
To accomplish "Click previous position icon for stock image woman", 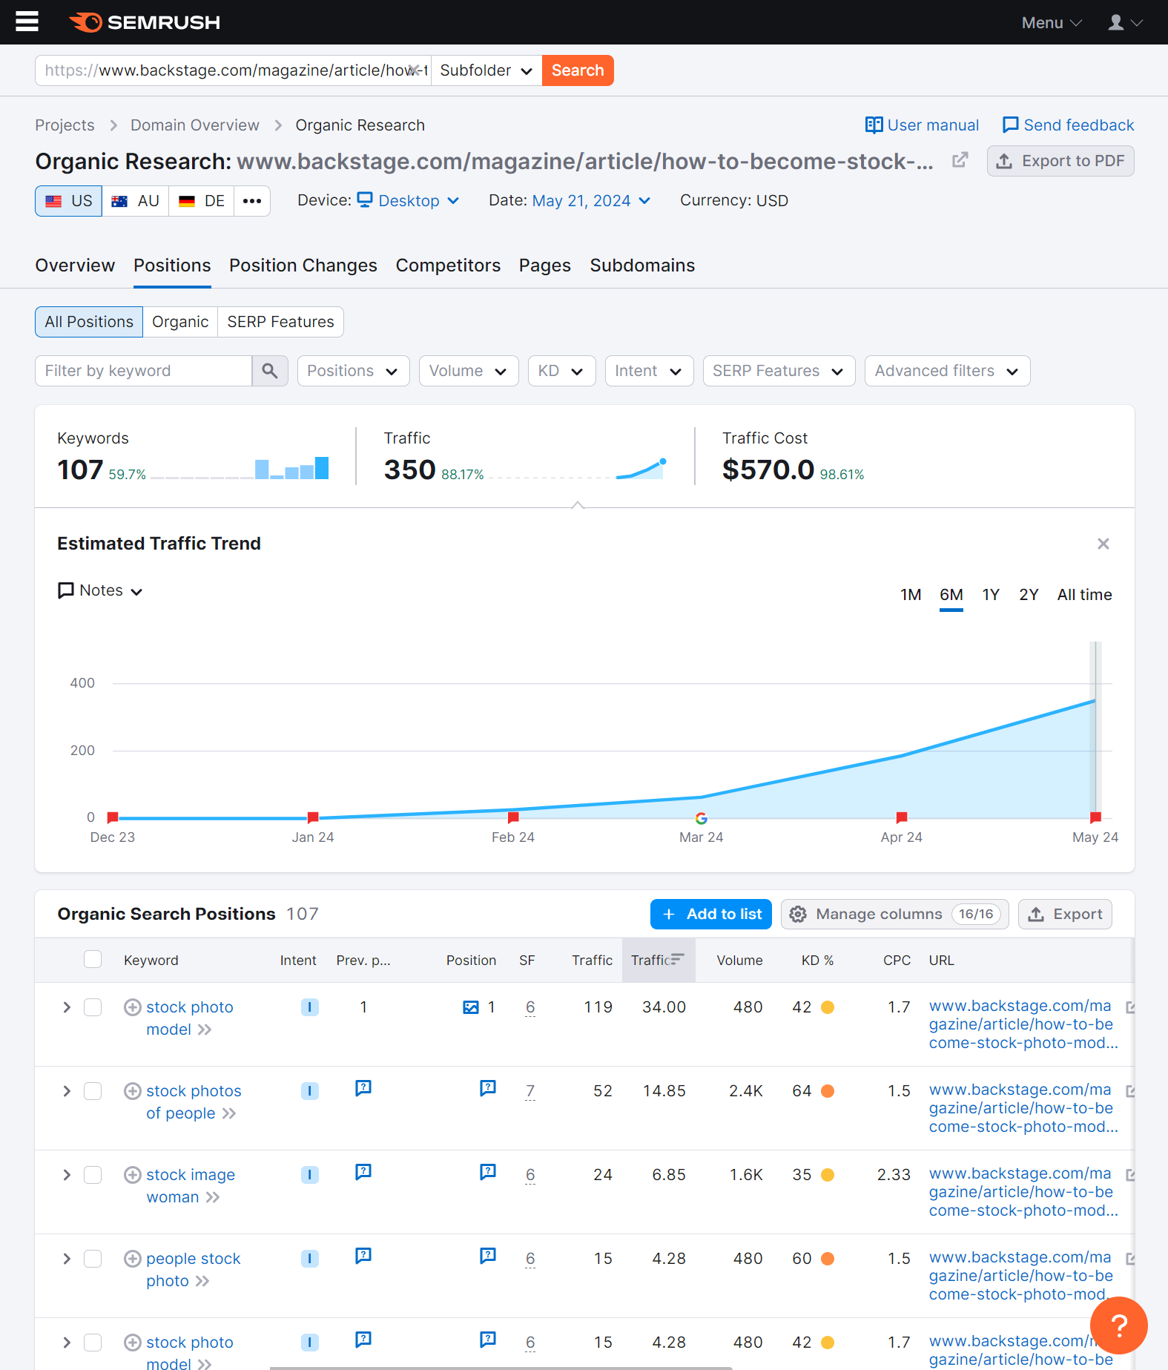I will pyautogui.click(x=363, y=1172).
